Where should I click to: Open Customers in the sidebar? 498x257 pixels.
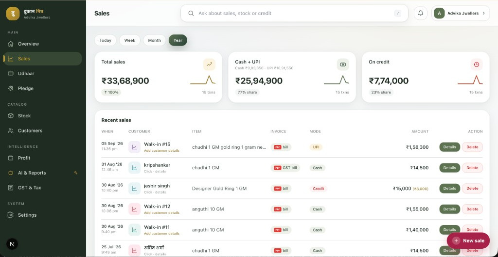coord(43,130)
